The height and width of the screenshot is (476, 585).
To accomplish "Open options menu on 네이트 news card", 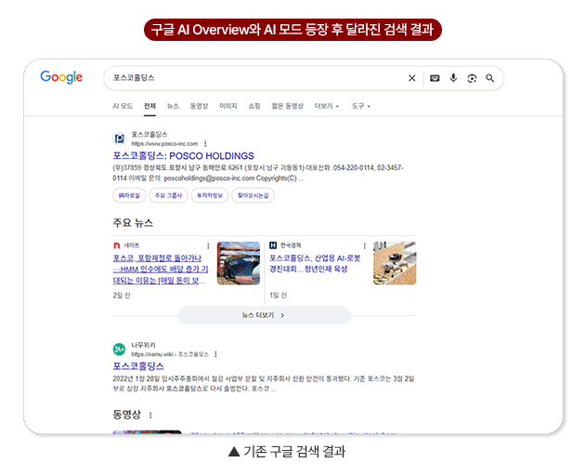I will coord(208,245).
